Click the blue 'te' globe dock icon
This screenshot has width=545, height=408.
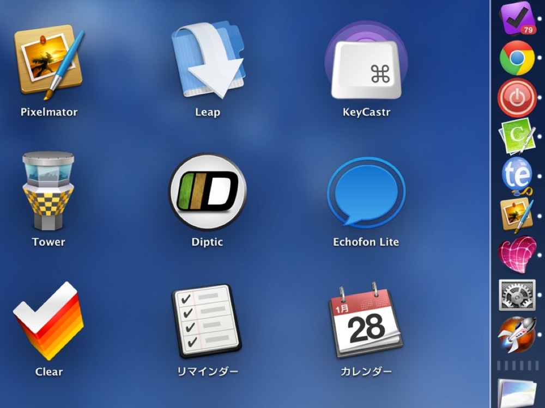[517, 176]
